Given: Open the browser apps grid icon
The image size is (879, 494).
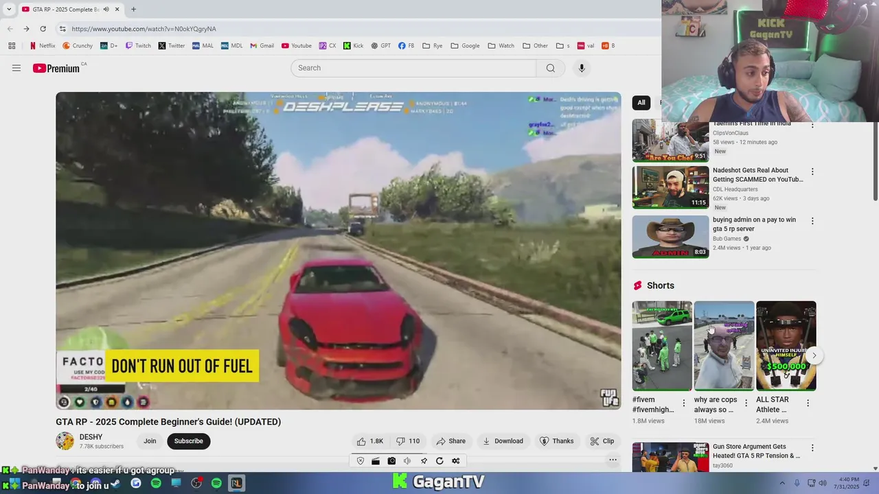Looking at the screenshot, I should [12, 46].
